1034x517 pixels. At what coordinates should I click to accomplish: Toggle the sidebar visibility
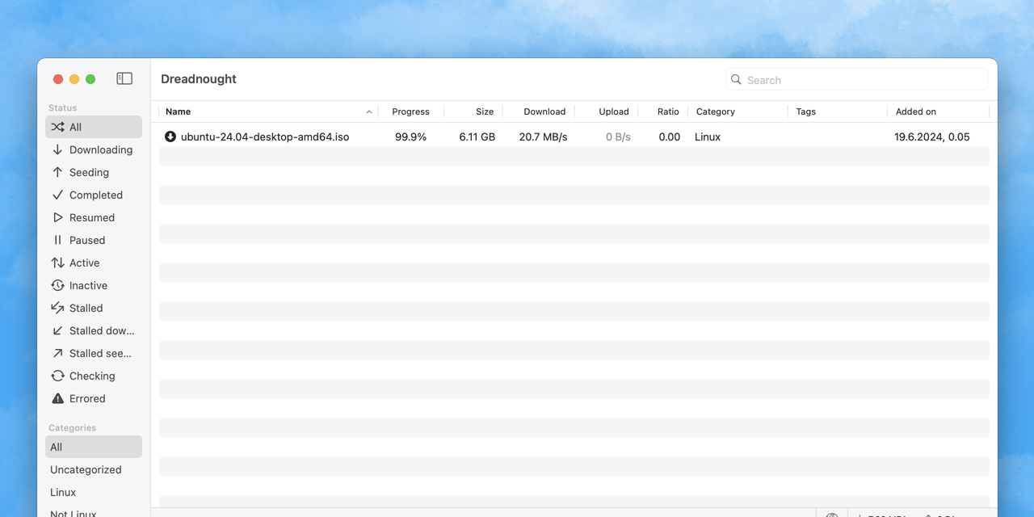tap(124, 78)
